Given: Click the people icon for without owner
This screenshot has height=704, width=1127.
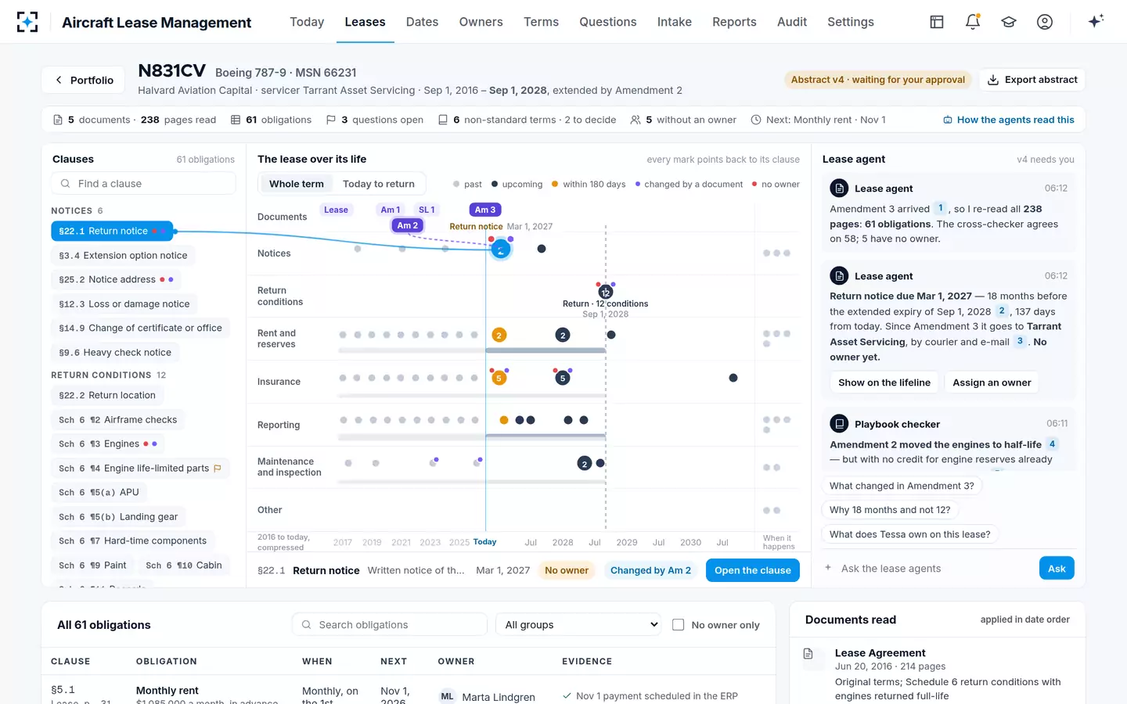Looking at the screenshot, I should [x=636, y=120].
